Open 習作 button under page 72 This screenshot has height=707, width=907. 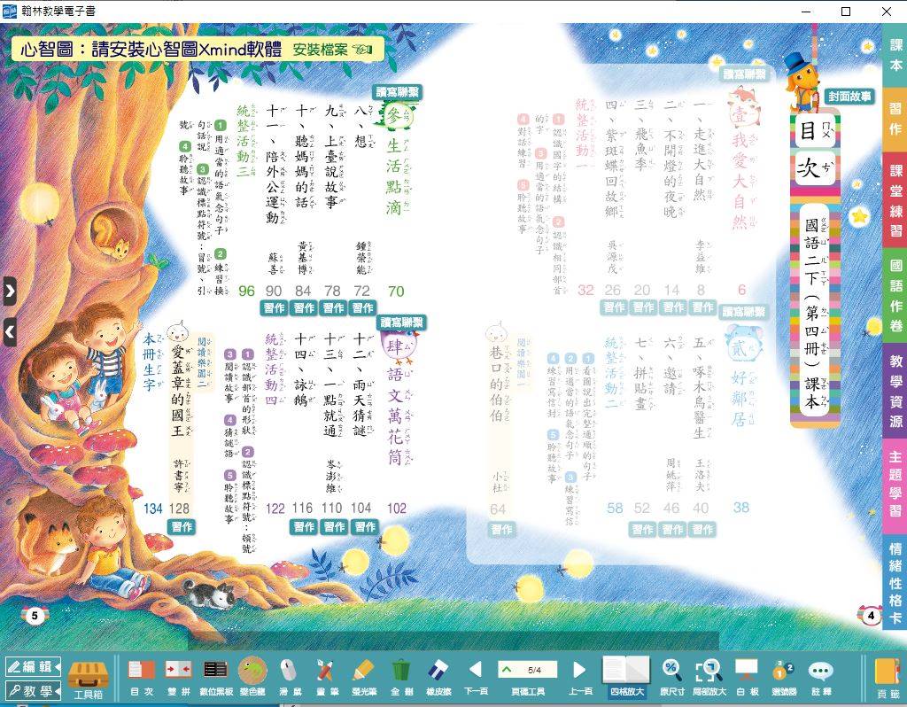tap(362, 307)
